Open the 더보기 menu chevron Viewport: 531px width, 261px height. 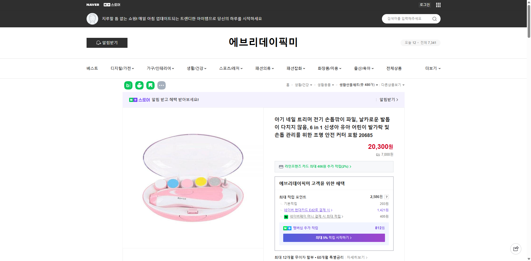tap(439, 68)
